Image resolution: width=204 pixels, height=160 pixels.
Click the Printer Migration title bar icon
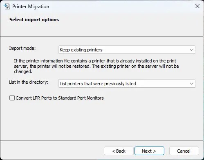[7, 7]
